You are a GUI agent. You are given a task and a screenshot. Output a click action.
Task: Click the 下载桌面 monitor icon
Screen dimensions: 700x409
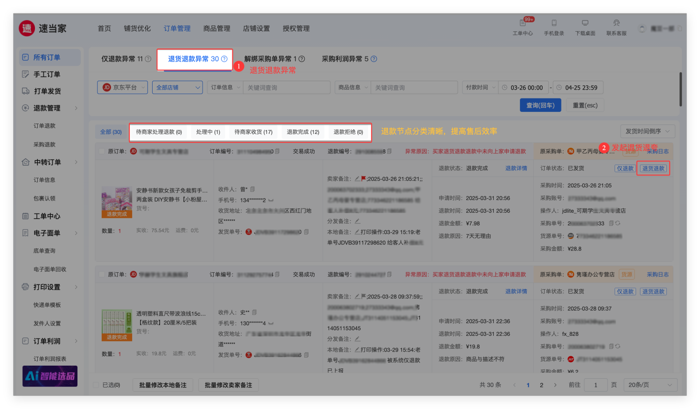[585, 23]
